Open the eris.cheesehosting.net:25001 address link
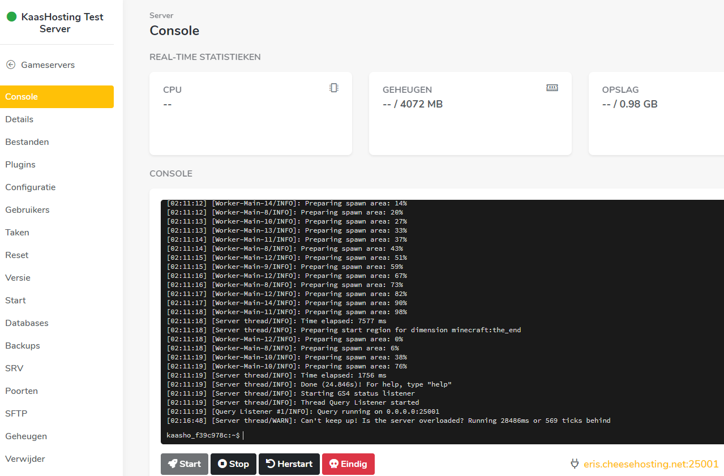724x476 pixels. [x=651, y=464]
